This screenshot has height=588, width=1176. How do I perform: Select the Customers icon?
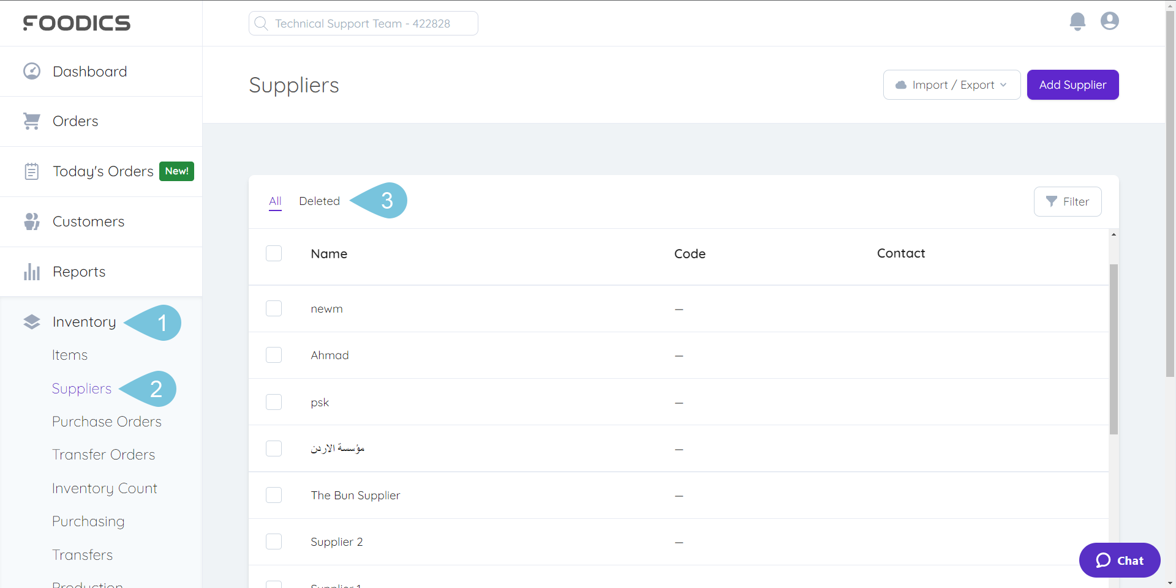click(31, 221)
